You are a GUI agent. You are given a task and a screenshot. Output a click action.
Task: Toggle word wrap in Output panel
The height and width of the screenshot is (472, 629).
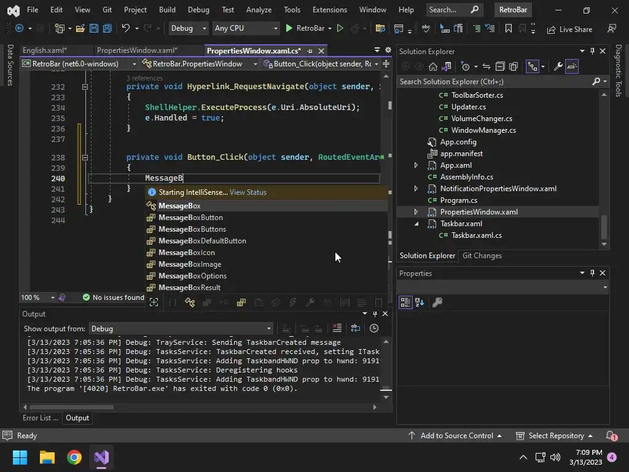click(355, 328)
